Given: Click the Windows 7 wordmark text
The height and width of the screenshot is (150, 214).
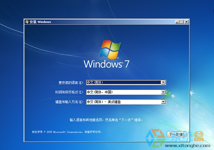Looking at the screenshot, I should [106, 64].
